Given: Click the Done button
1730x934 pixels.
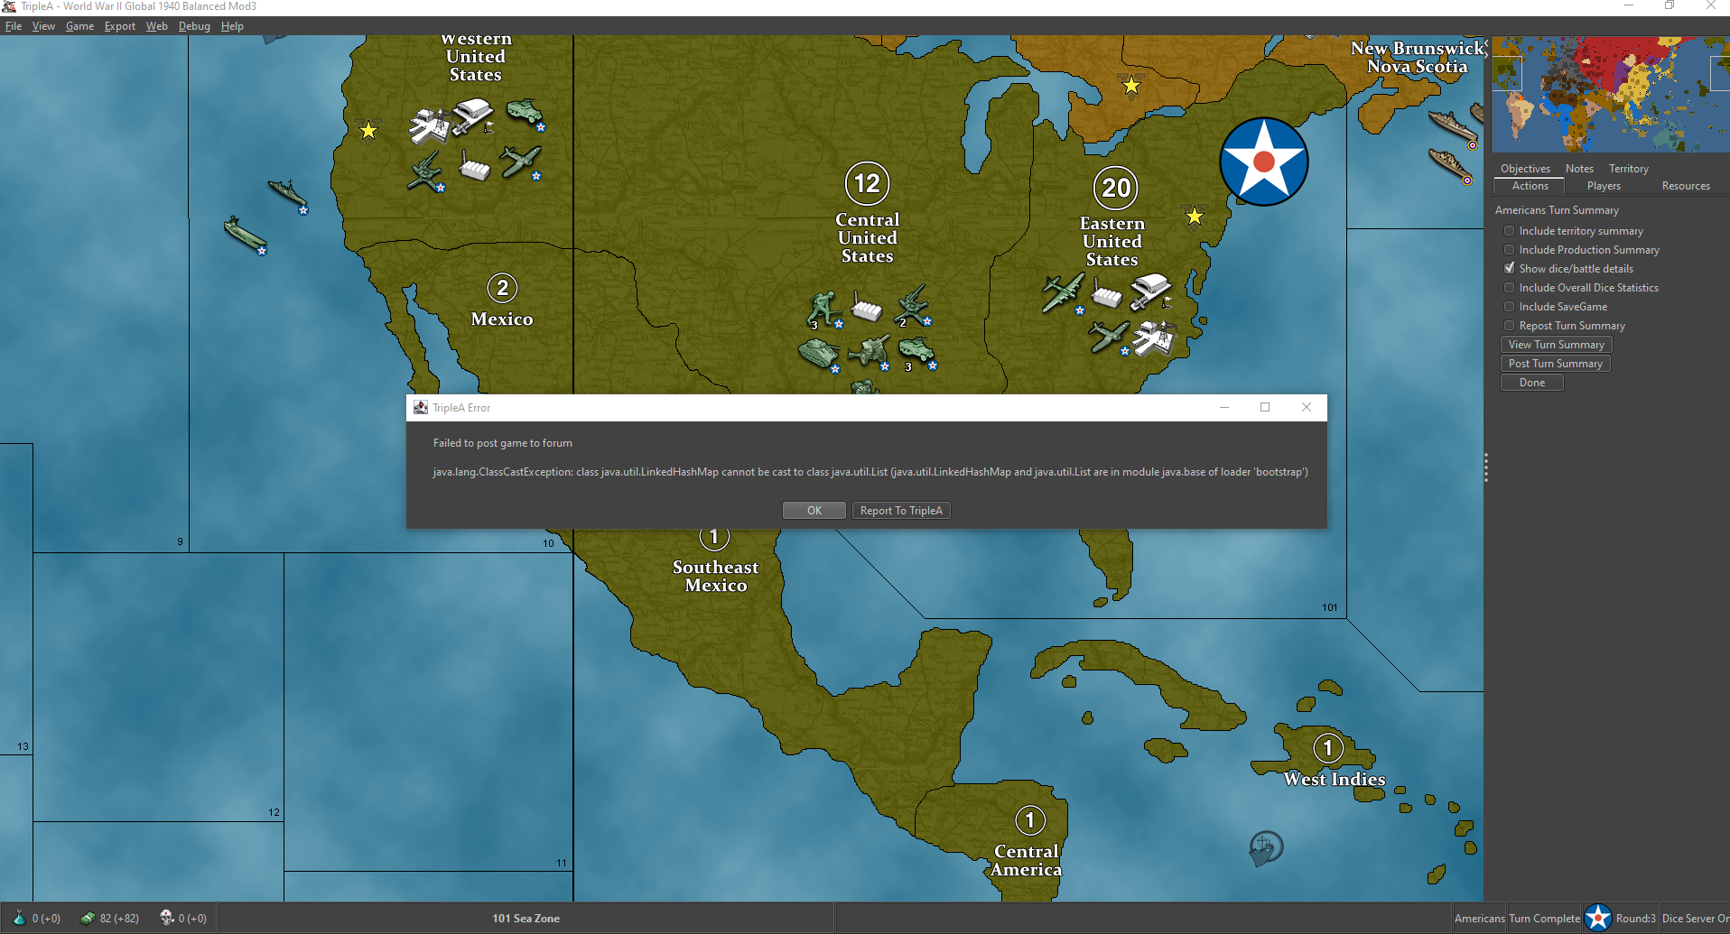Looking at the screenshot, I should [1531, 383].
